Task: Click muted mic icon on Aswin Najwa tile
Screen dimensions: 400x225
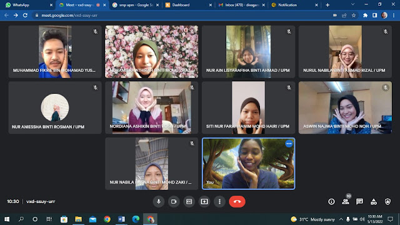Action: [386, 87]
